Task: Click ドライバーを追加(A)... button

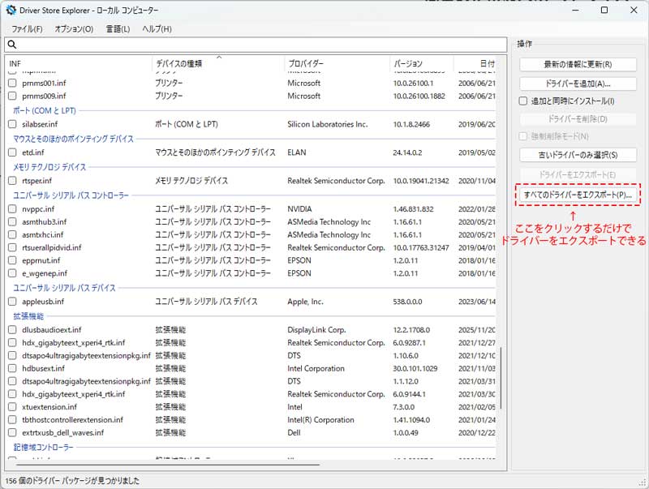Action: click(x=578, y=84)
